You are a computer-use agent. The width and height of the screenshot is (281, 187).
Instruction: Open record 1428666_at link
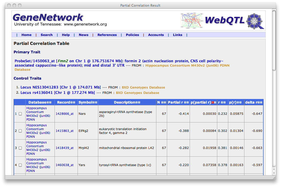[64, 114]
